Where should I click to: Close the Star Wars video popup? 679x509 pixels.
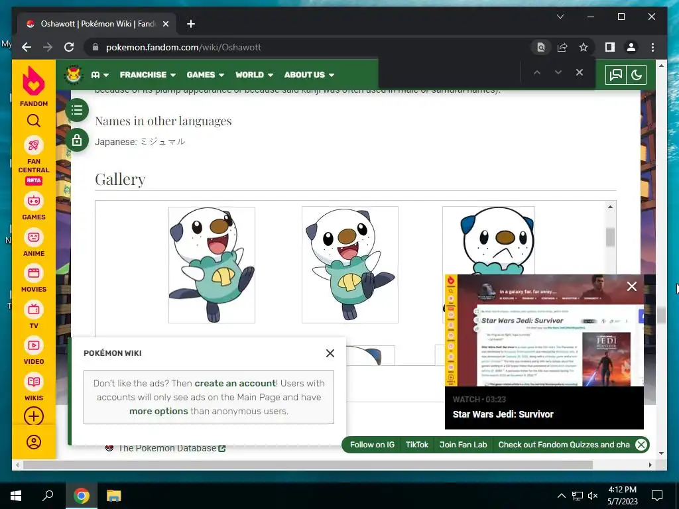coord(632,286)
